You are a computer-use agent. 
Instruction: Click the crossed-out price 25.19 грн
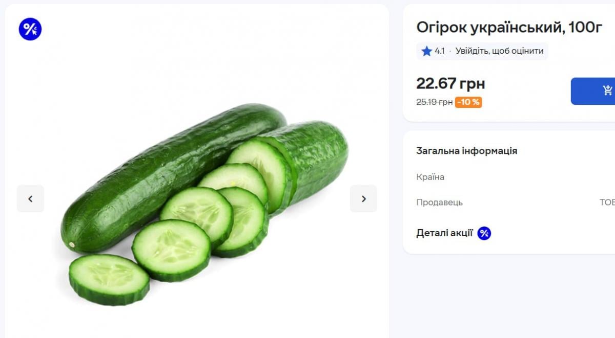434,102
